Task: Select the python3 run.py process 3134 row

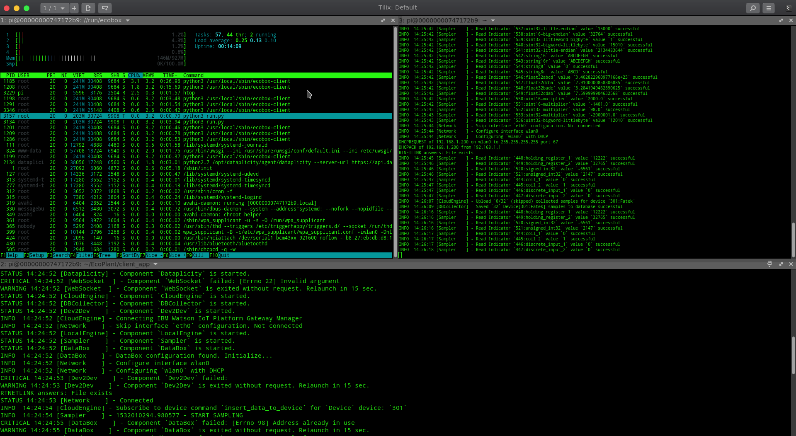Action: click(x=196, y=122)
